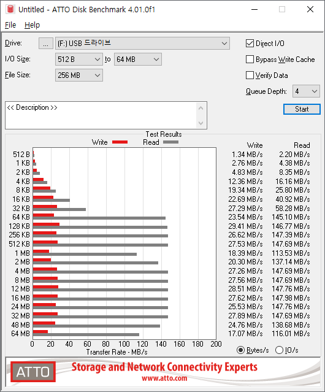Open the Drive selection dropdown

[x=142, y=44]
